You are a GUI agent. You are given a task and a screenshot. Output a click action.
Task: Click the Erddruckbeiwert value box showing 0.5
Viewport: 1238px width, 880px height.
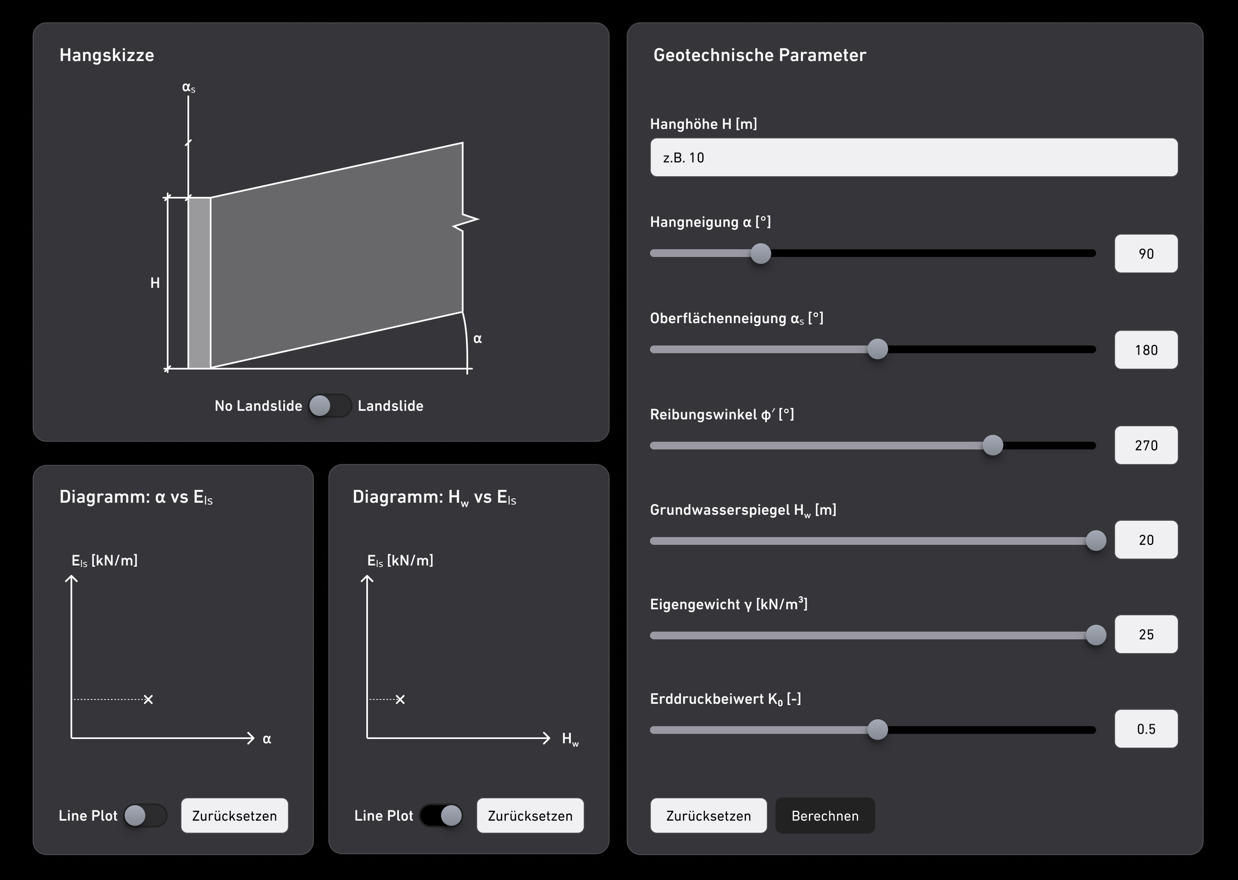pos(1146,729)
